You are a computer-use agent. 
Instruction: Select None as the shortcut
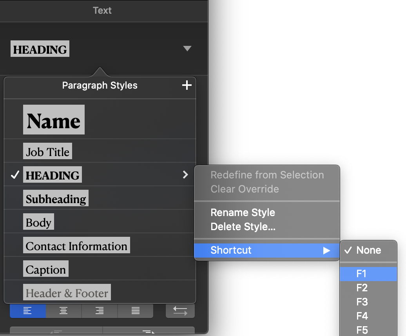(x=368, y=250)
